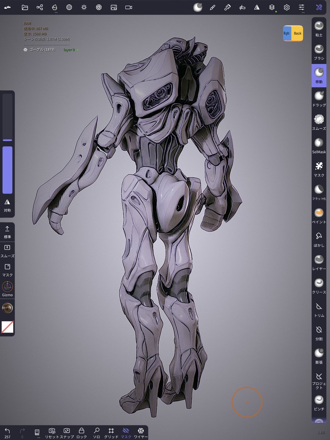Toggle ロック camera lock
This screenshot has width=330, height=440.
pos(81,433)
